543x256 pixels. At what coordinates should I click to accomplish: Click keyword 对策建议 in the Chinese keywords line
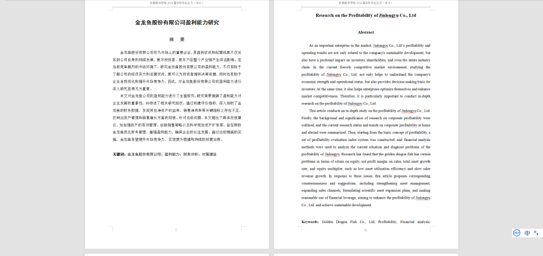209,154
